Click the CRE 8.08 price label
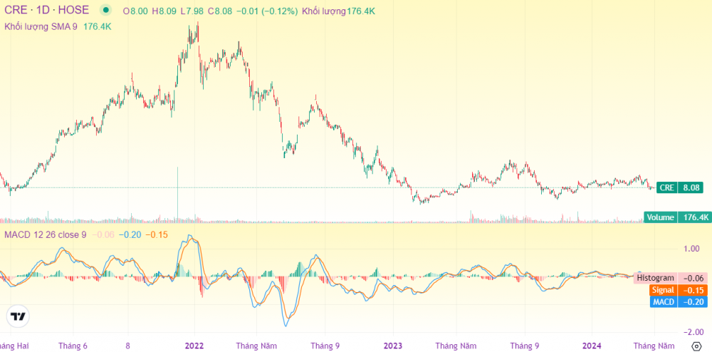Screen dimensions: 712x352 (684, 187)
